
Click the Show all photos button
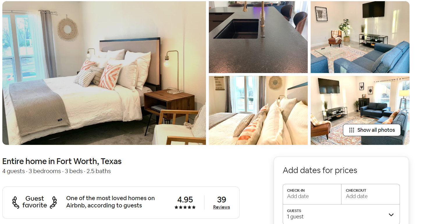372,130
